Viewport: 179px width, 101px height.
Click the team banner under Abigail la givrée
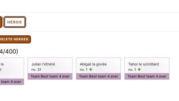pos(98,76)
